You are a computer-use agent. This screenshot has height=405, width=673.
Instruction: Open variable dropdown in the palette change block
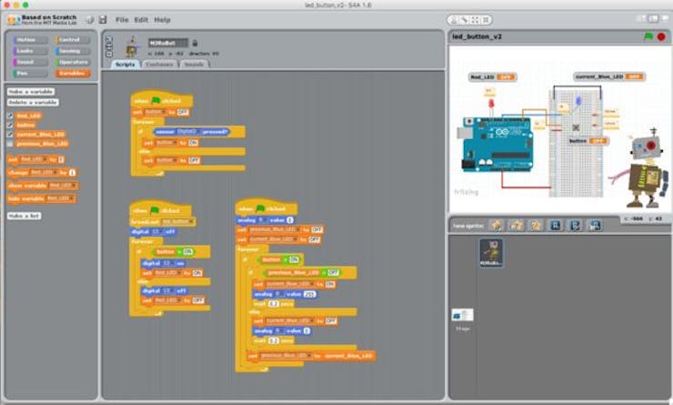[43, 172]
